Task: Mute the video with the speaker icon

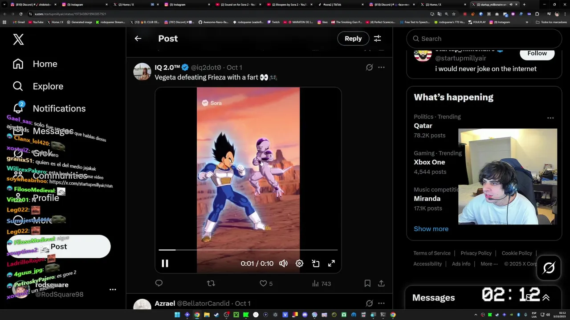Action: tap(283, 264)
